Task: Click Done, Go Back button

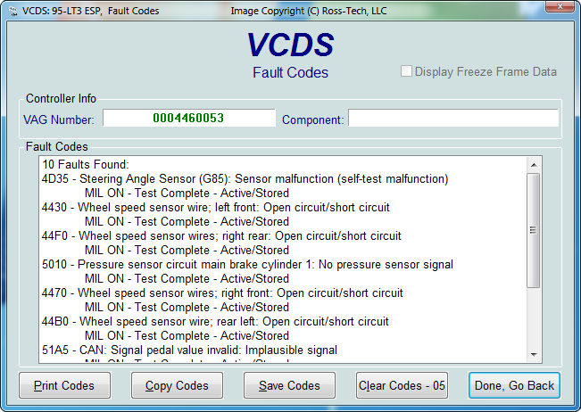Action: pyautogui.click(x=514, y=385)
